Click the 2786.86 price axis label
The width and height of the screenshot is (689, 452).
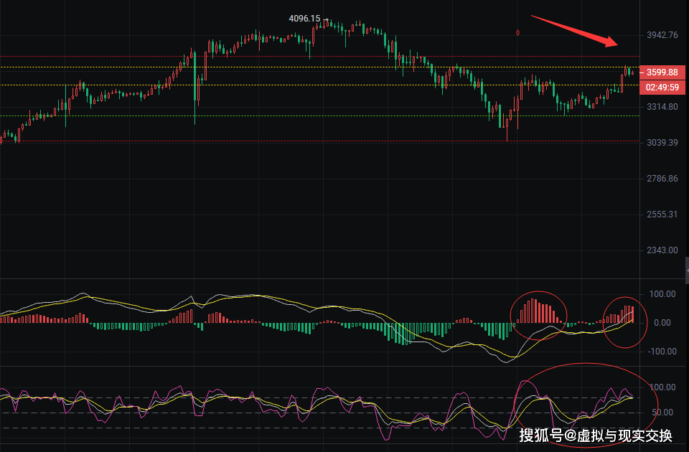[x=662, y=179]
